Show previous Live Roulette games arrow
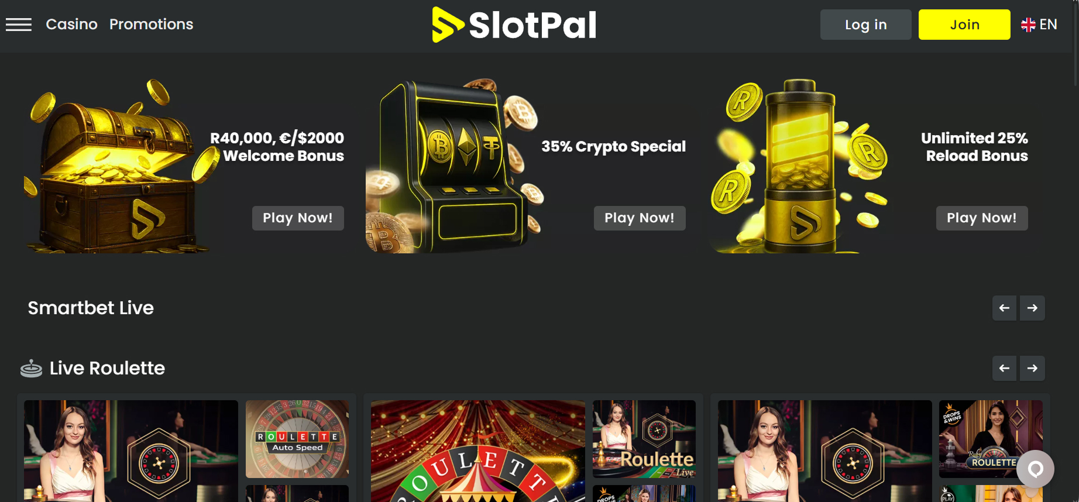This screenshot has width=1079, height=502. [1004, 368]
